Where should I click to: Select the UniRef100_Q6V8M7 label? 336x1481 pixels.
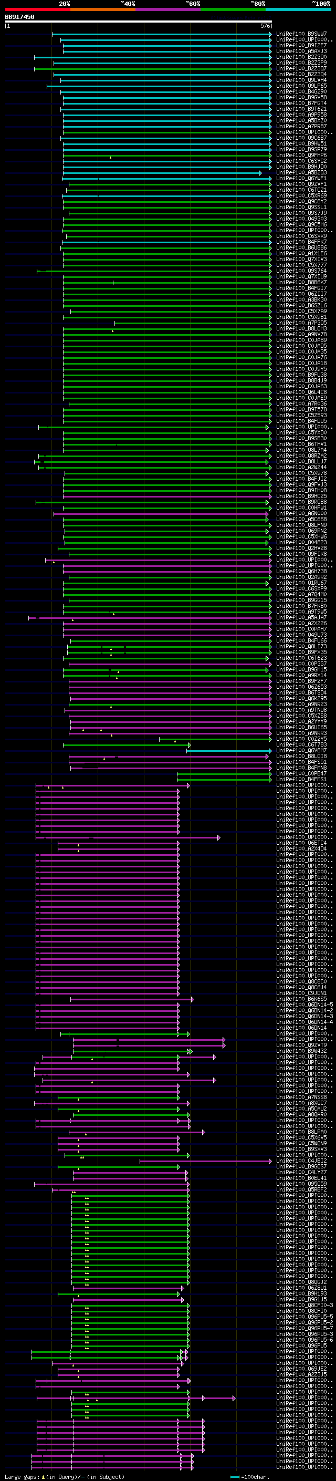pos(301,750)
